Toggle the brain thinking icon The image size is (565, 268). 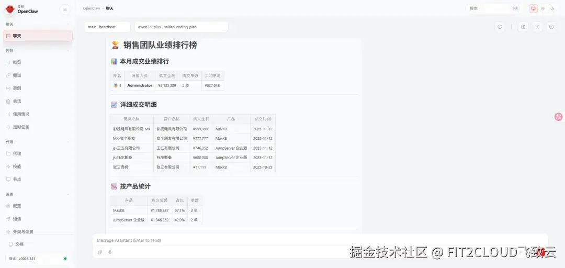click(523, 27)
